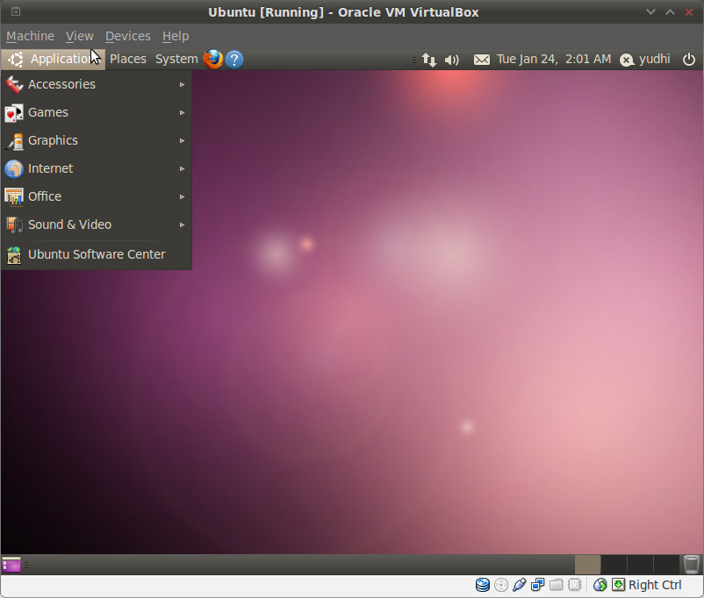Select the Ubuntu Software Center entry
This screenshot has height=598, width=704.
(x=97, y=255)
